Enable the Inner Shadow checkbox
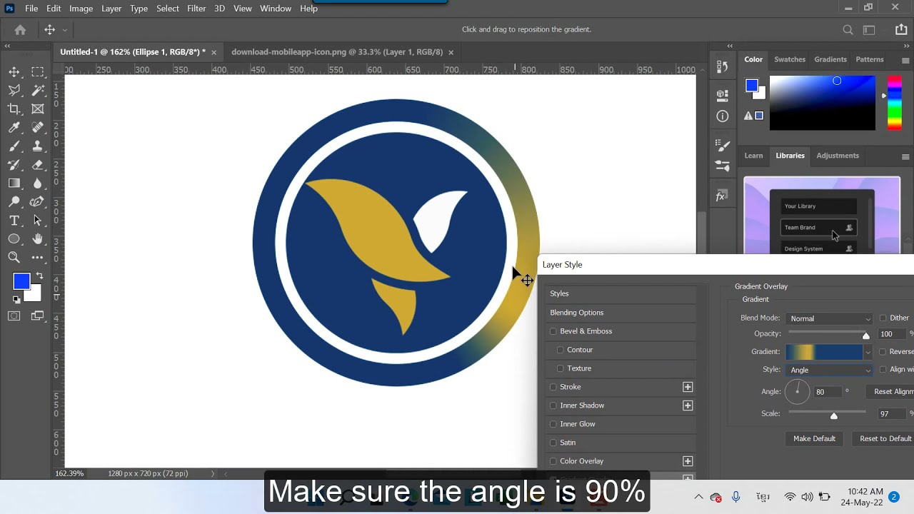Viewport: 914px width, 514px height. tap(553, 405)
